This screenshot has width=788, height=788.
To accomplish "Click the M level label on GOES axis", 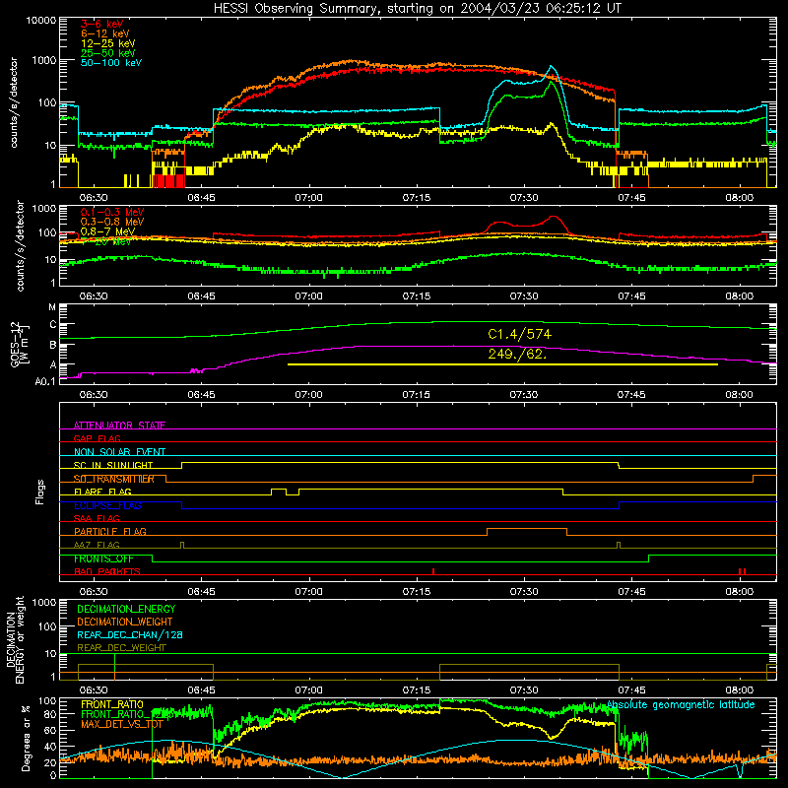I will click(52, 307).
